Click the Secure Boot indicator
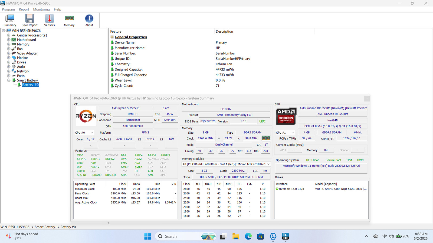 point(333,160)
